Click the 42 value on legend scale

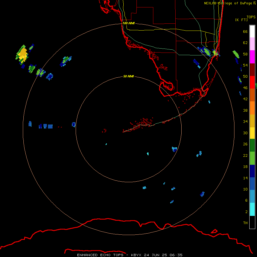point(245,99)
